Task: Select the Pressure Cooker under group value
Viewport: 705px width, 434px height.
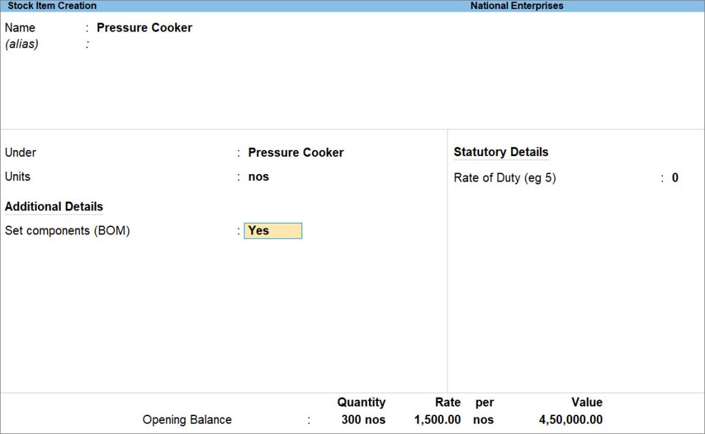Action: (x=295, y=152)
